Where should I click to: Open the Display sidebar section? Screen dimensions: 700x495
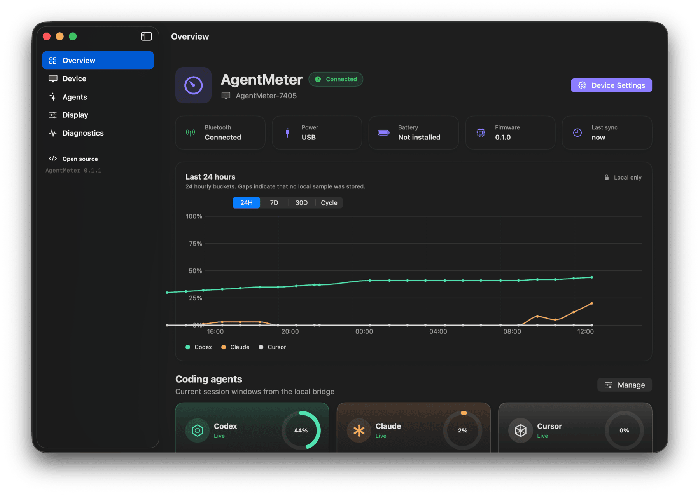[98, 115]
